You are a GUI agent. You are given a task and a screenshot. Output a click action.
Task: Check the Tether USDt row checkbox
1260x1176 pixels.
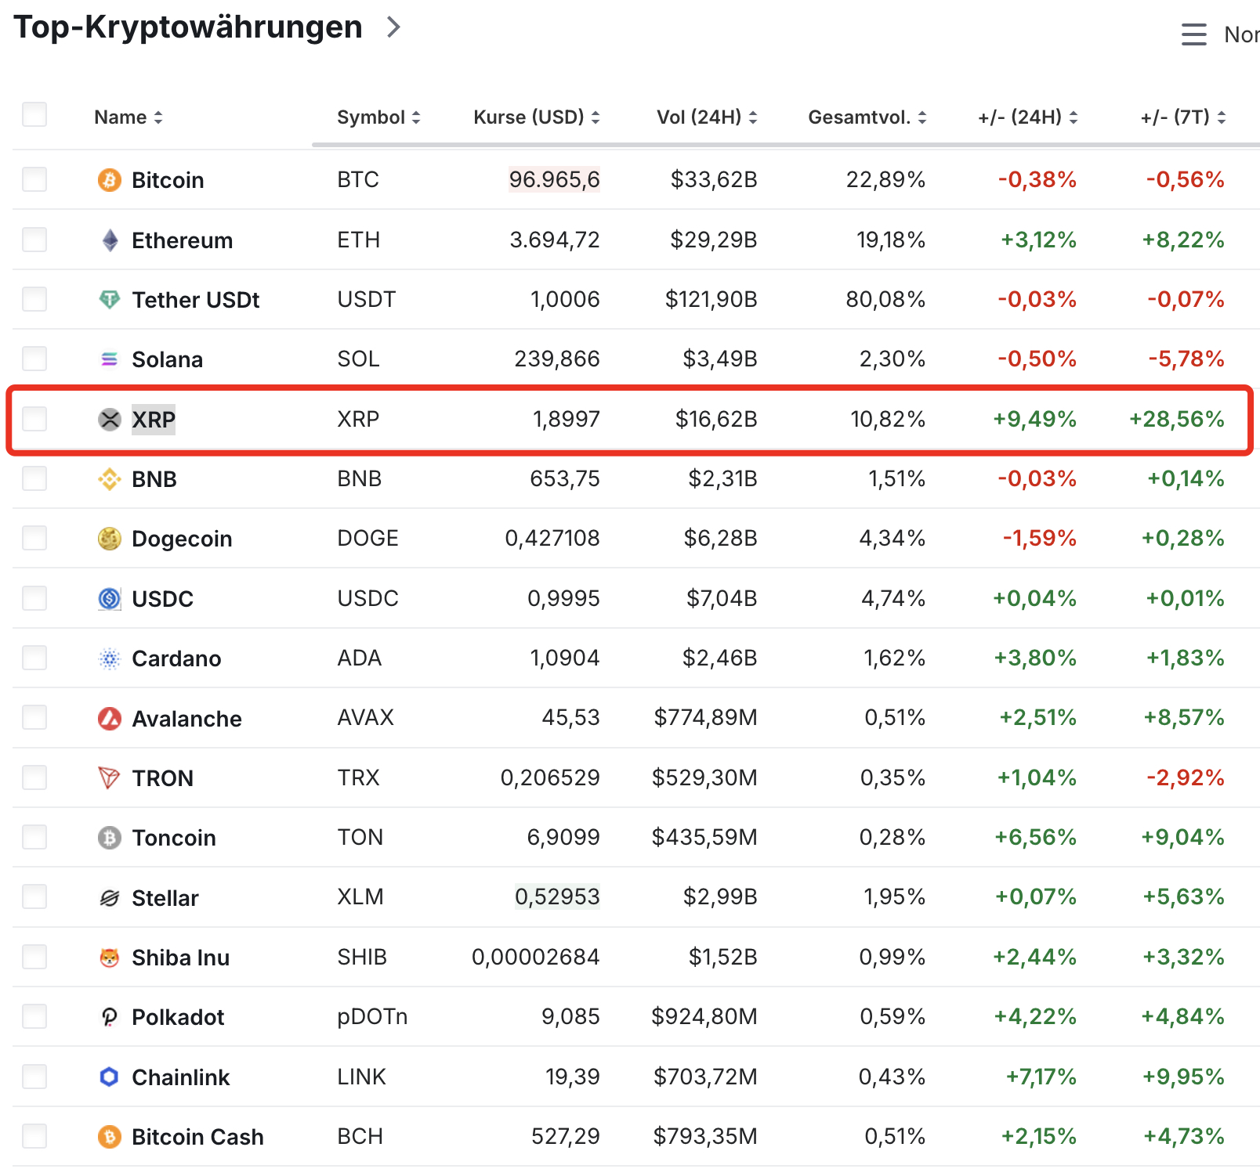tap(34, 299)
